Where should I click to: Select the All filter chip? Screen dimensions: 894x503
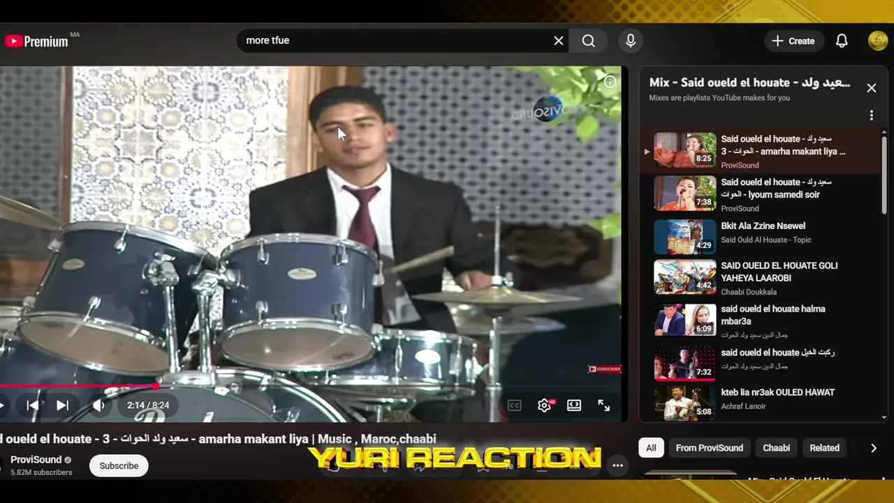pyautogui.click(x=651, y=448)
